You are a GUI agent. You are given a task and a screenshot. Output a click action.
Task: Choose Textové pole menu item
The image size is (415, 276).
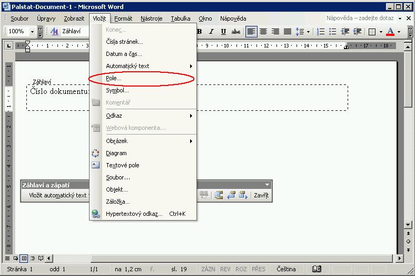tap(143, 165)
